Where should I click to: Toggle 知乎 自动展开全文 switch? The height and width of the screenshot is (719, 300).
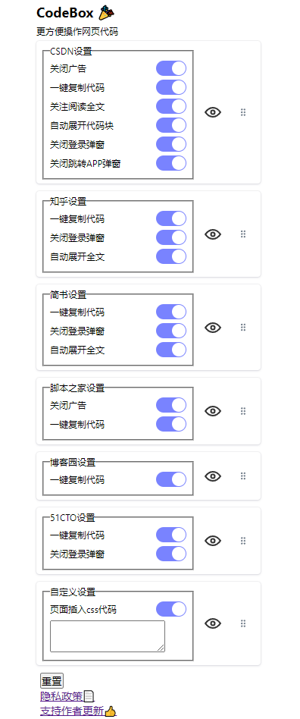click(x=171, y=256)
